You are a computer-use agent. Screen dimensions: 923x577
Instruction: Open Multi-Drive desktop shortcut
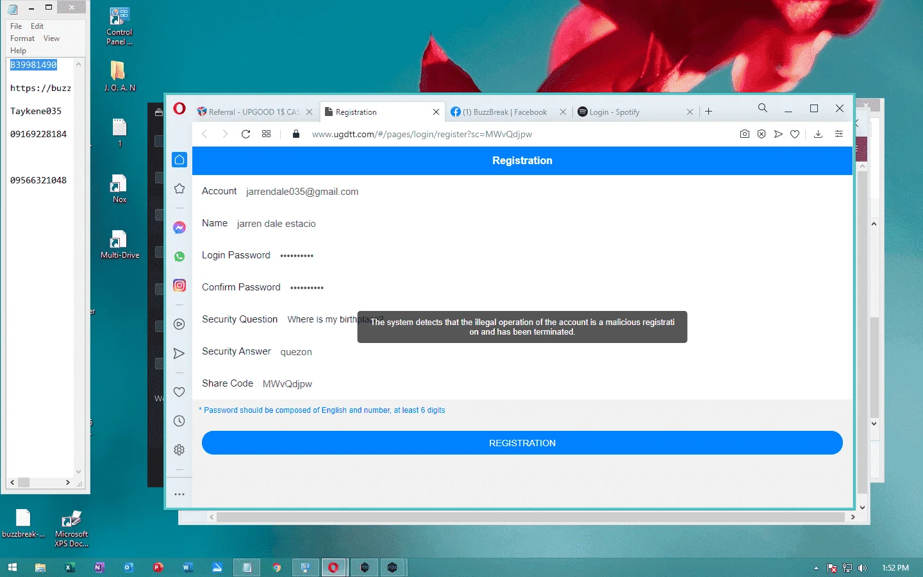tap(119, 244)
